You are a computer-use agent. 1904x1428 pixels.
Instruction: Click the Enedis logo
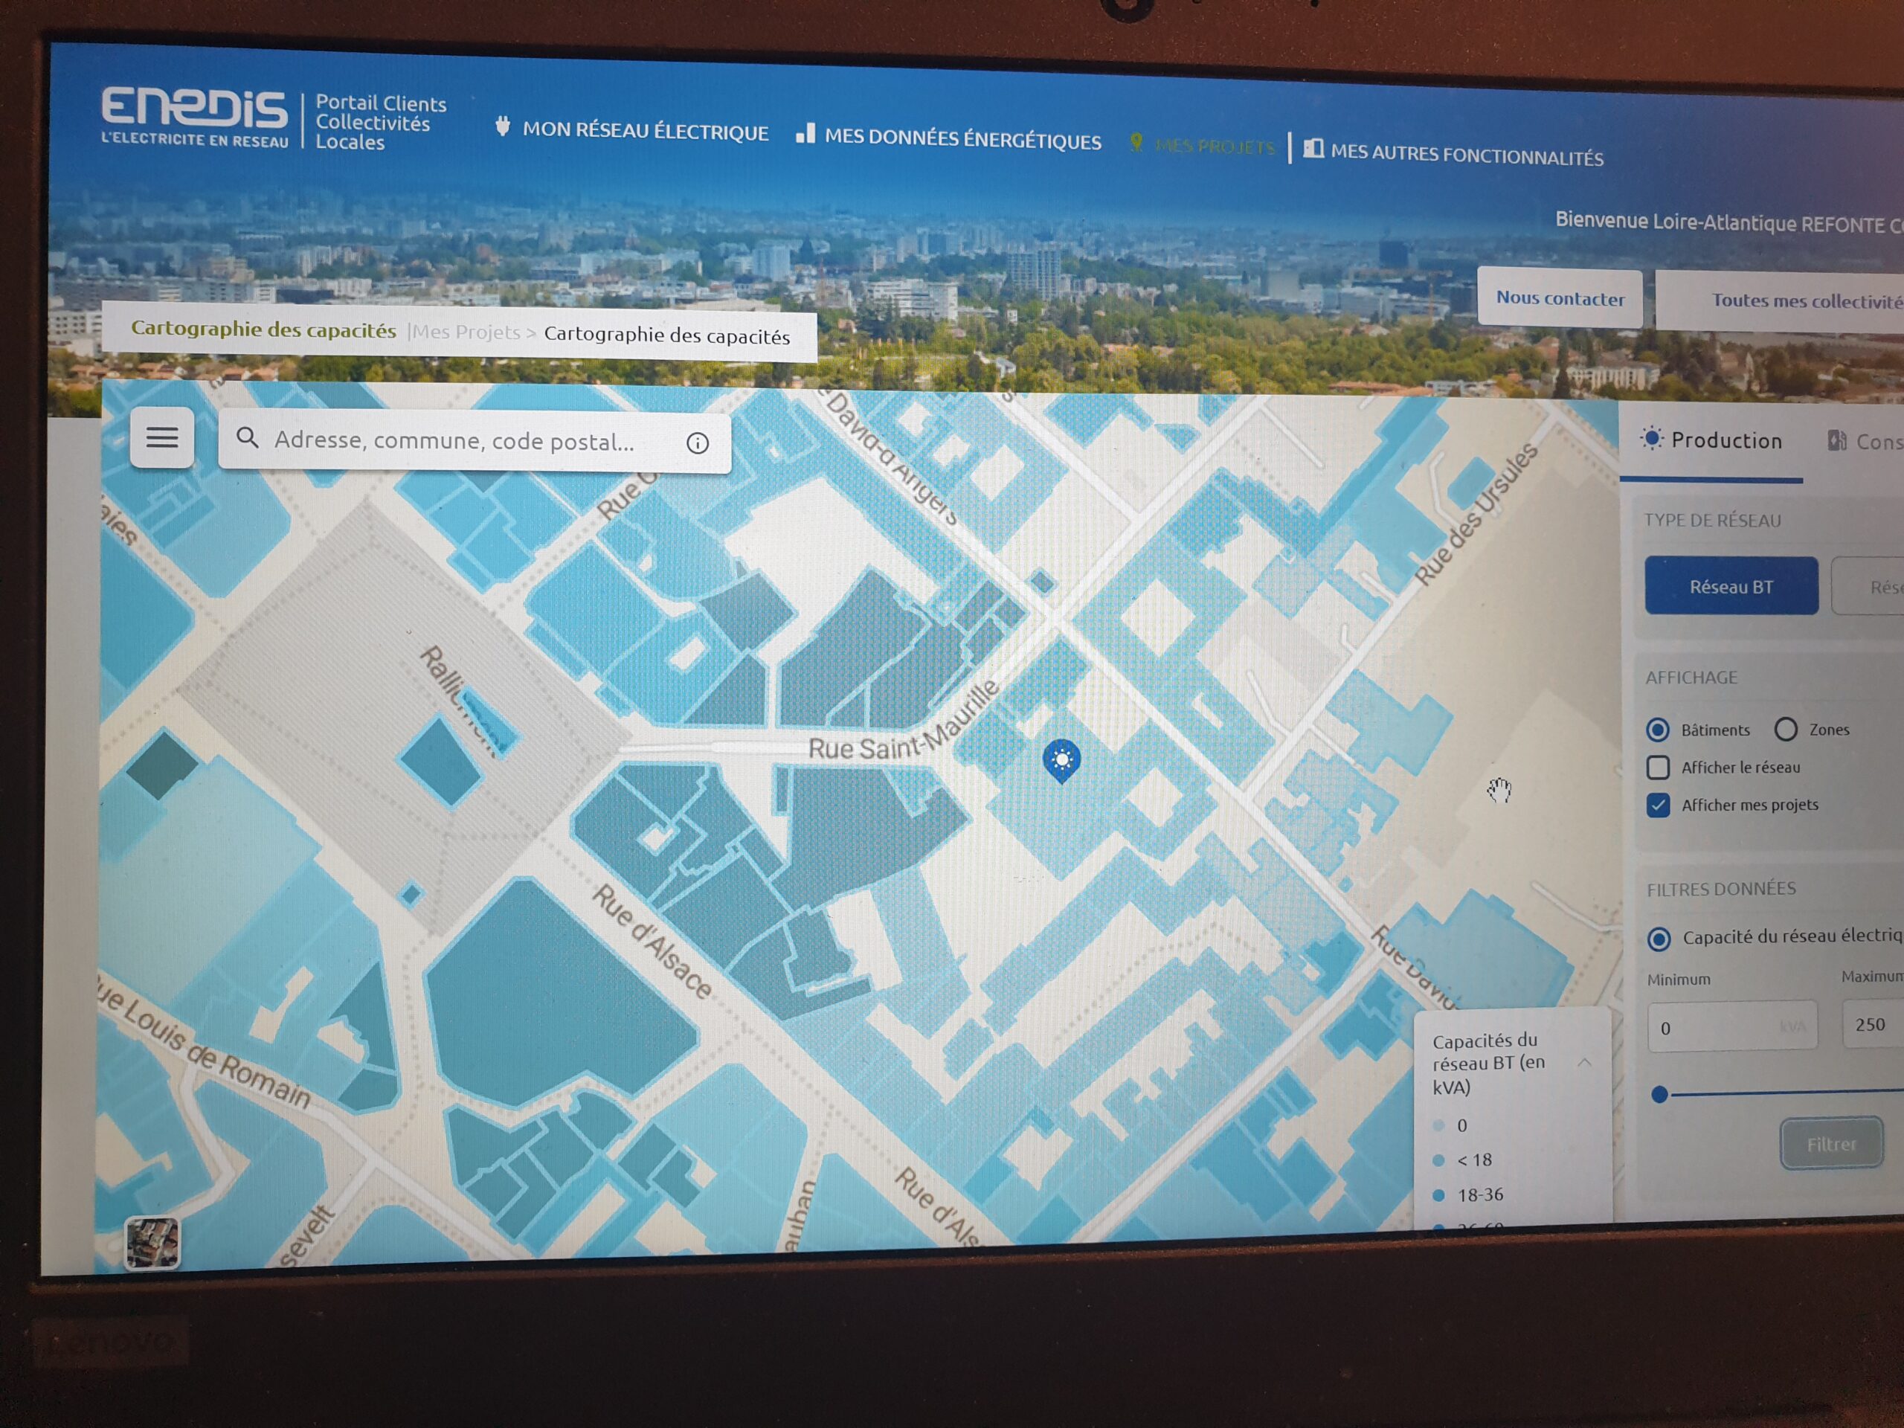(x=196, y=112)
